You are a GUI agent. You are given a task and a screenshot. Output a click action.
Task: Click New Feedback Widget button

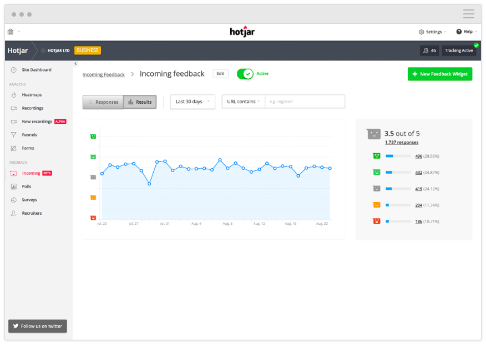tap(440, 74)
